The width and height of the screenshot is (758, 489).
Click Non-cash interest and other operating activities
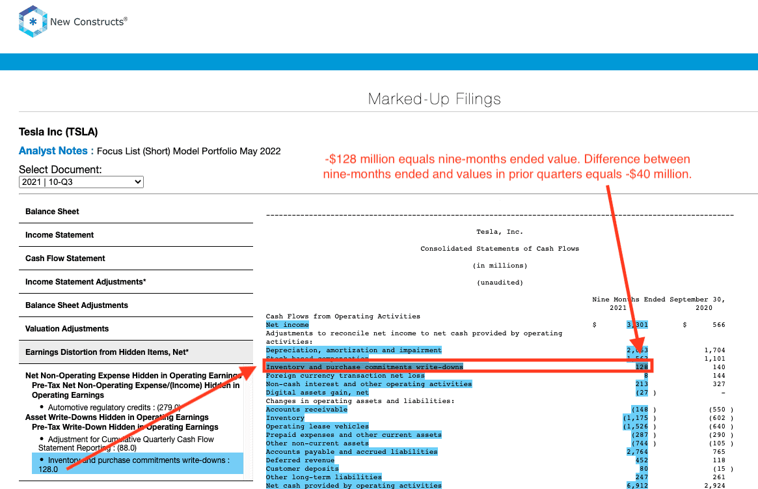click(369, 384)
